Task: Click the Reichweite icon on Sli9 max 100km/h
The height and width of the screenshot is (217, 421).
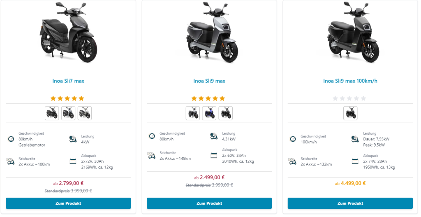Action: 293,161
